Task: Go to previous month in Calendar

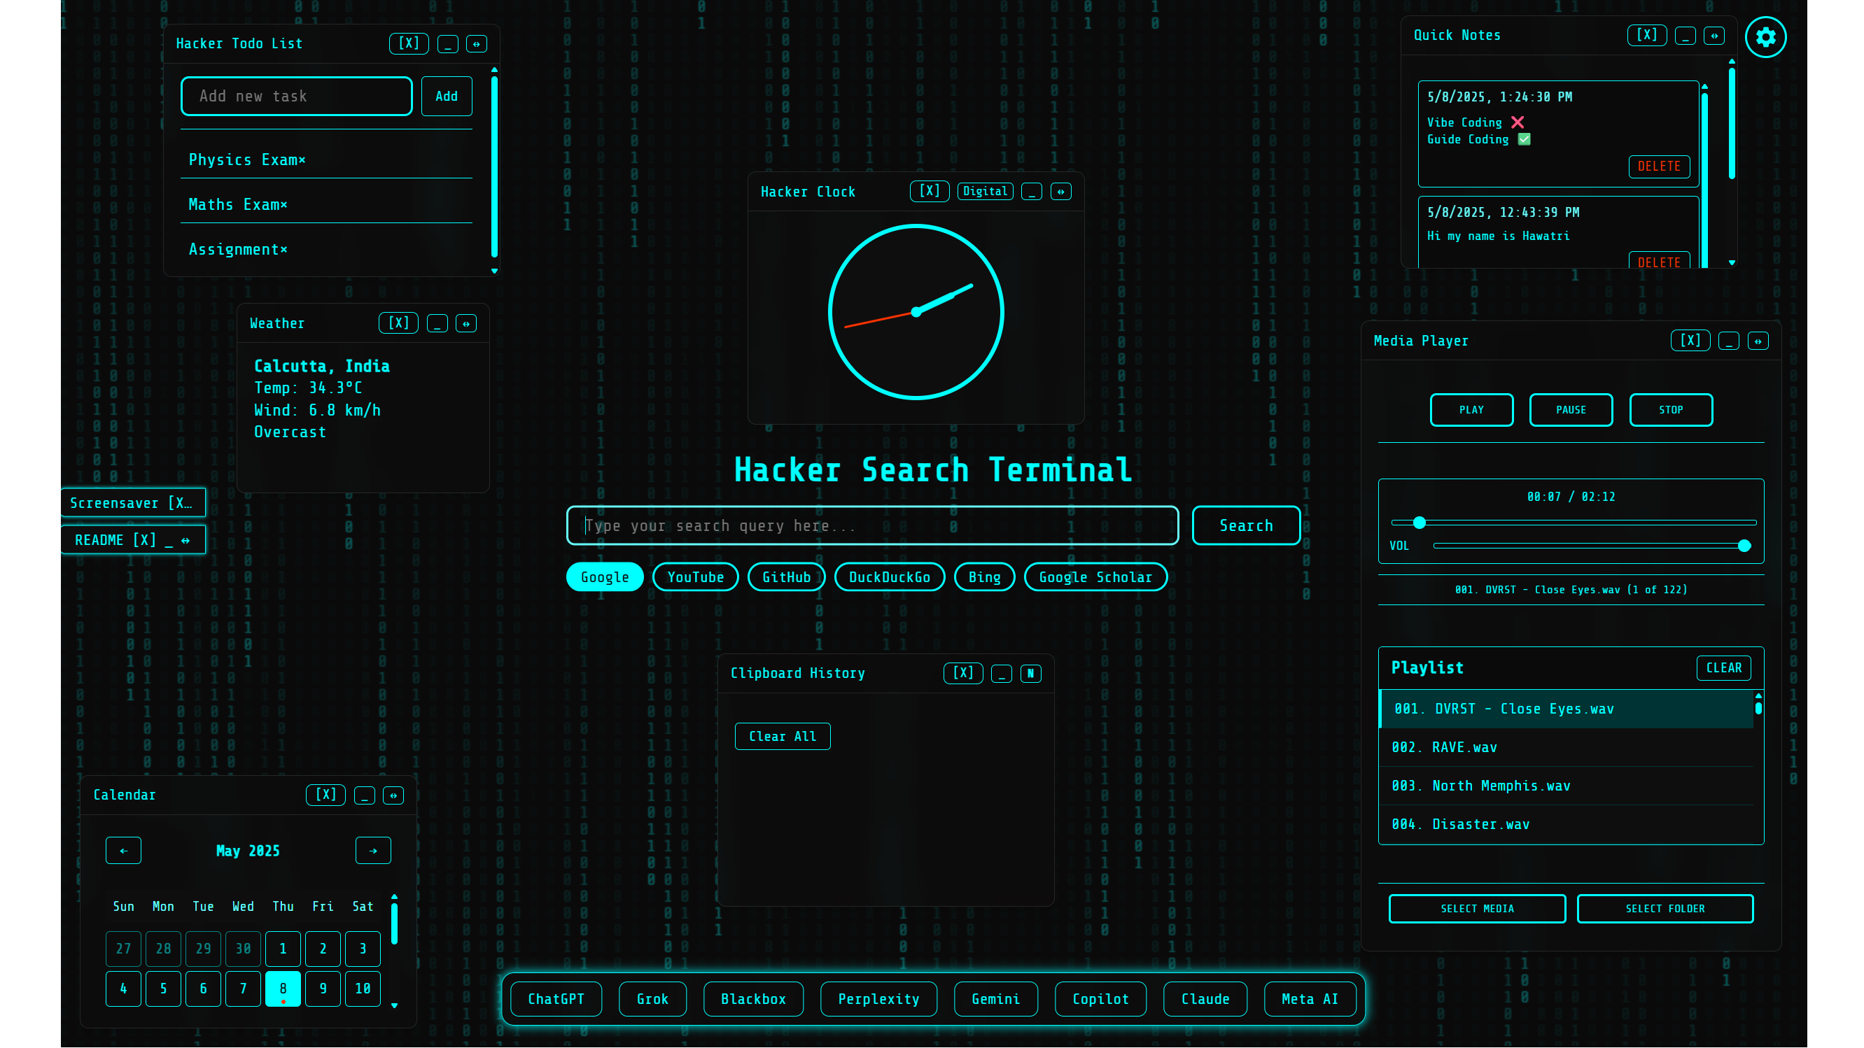Action: point(124,851)
